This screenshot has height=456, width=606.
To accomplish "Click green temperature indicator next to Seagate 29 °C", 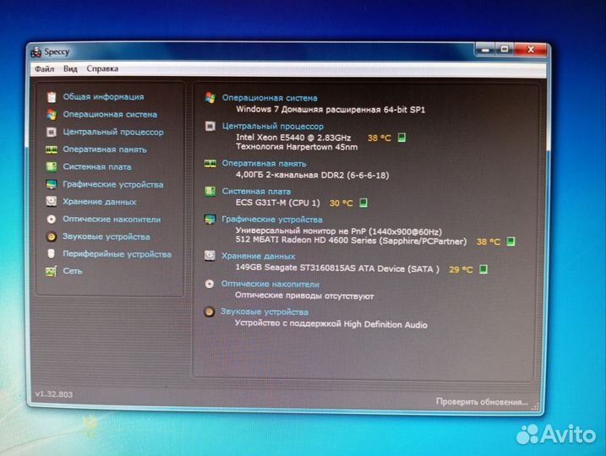I will coord(483,269).
